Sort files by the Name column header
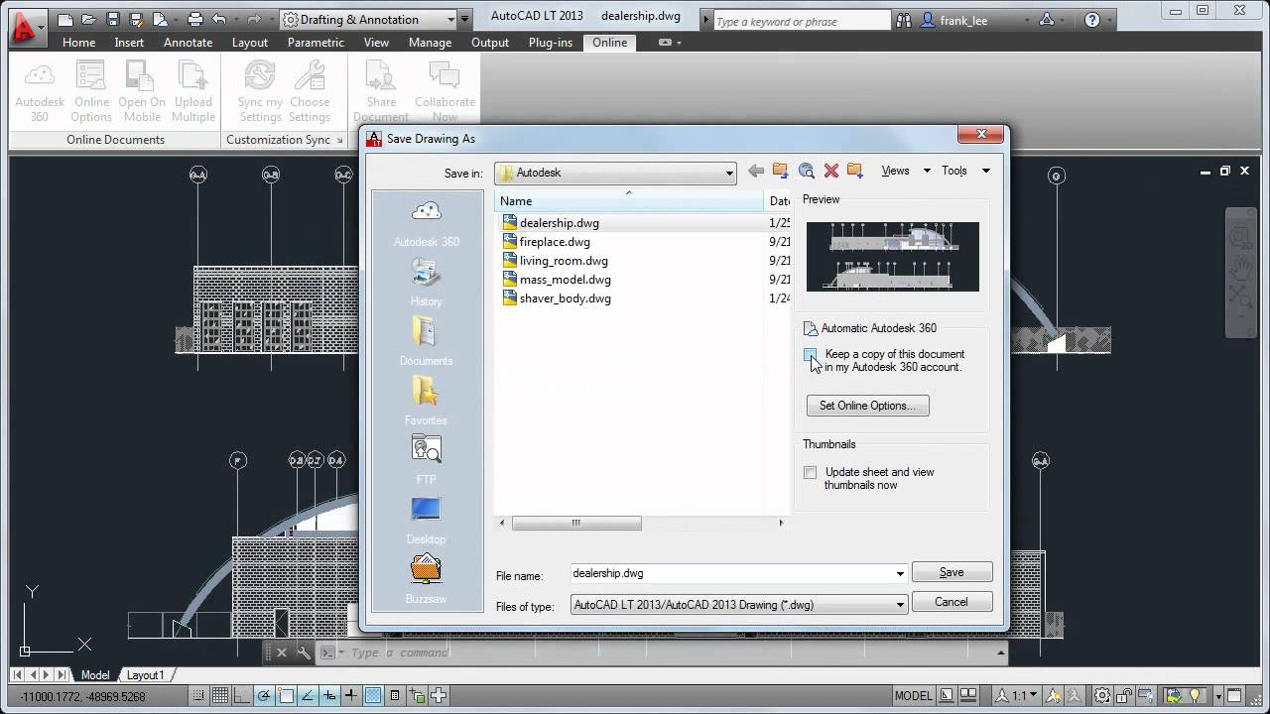Image resolution: width=1270 pixels, height=714 pixels. 629,201
